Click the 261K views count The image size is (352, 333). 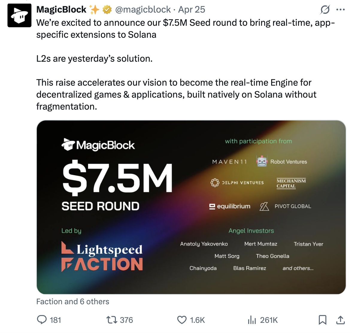point(269,320)
